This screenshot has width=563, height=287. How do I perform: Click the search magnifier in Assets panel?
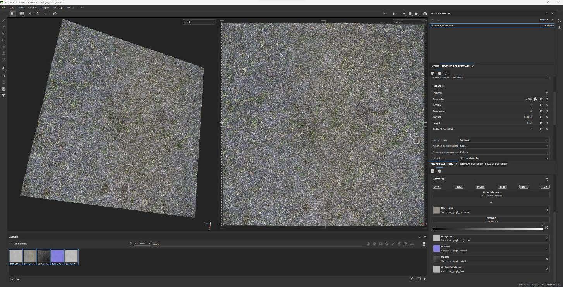(131, 244)
